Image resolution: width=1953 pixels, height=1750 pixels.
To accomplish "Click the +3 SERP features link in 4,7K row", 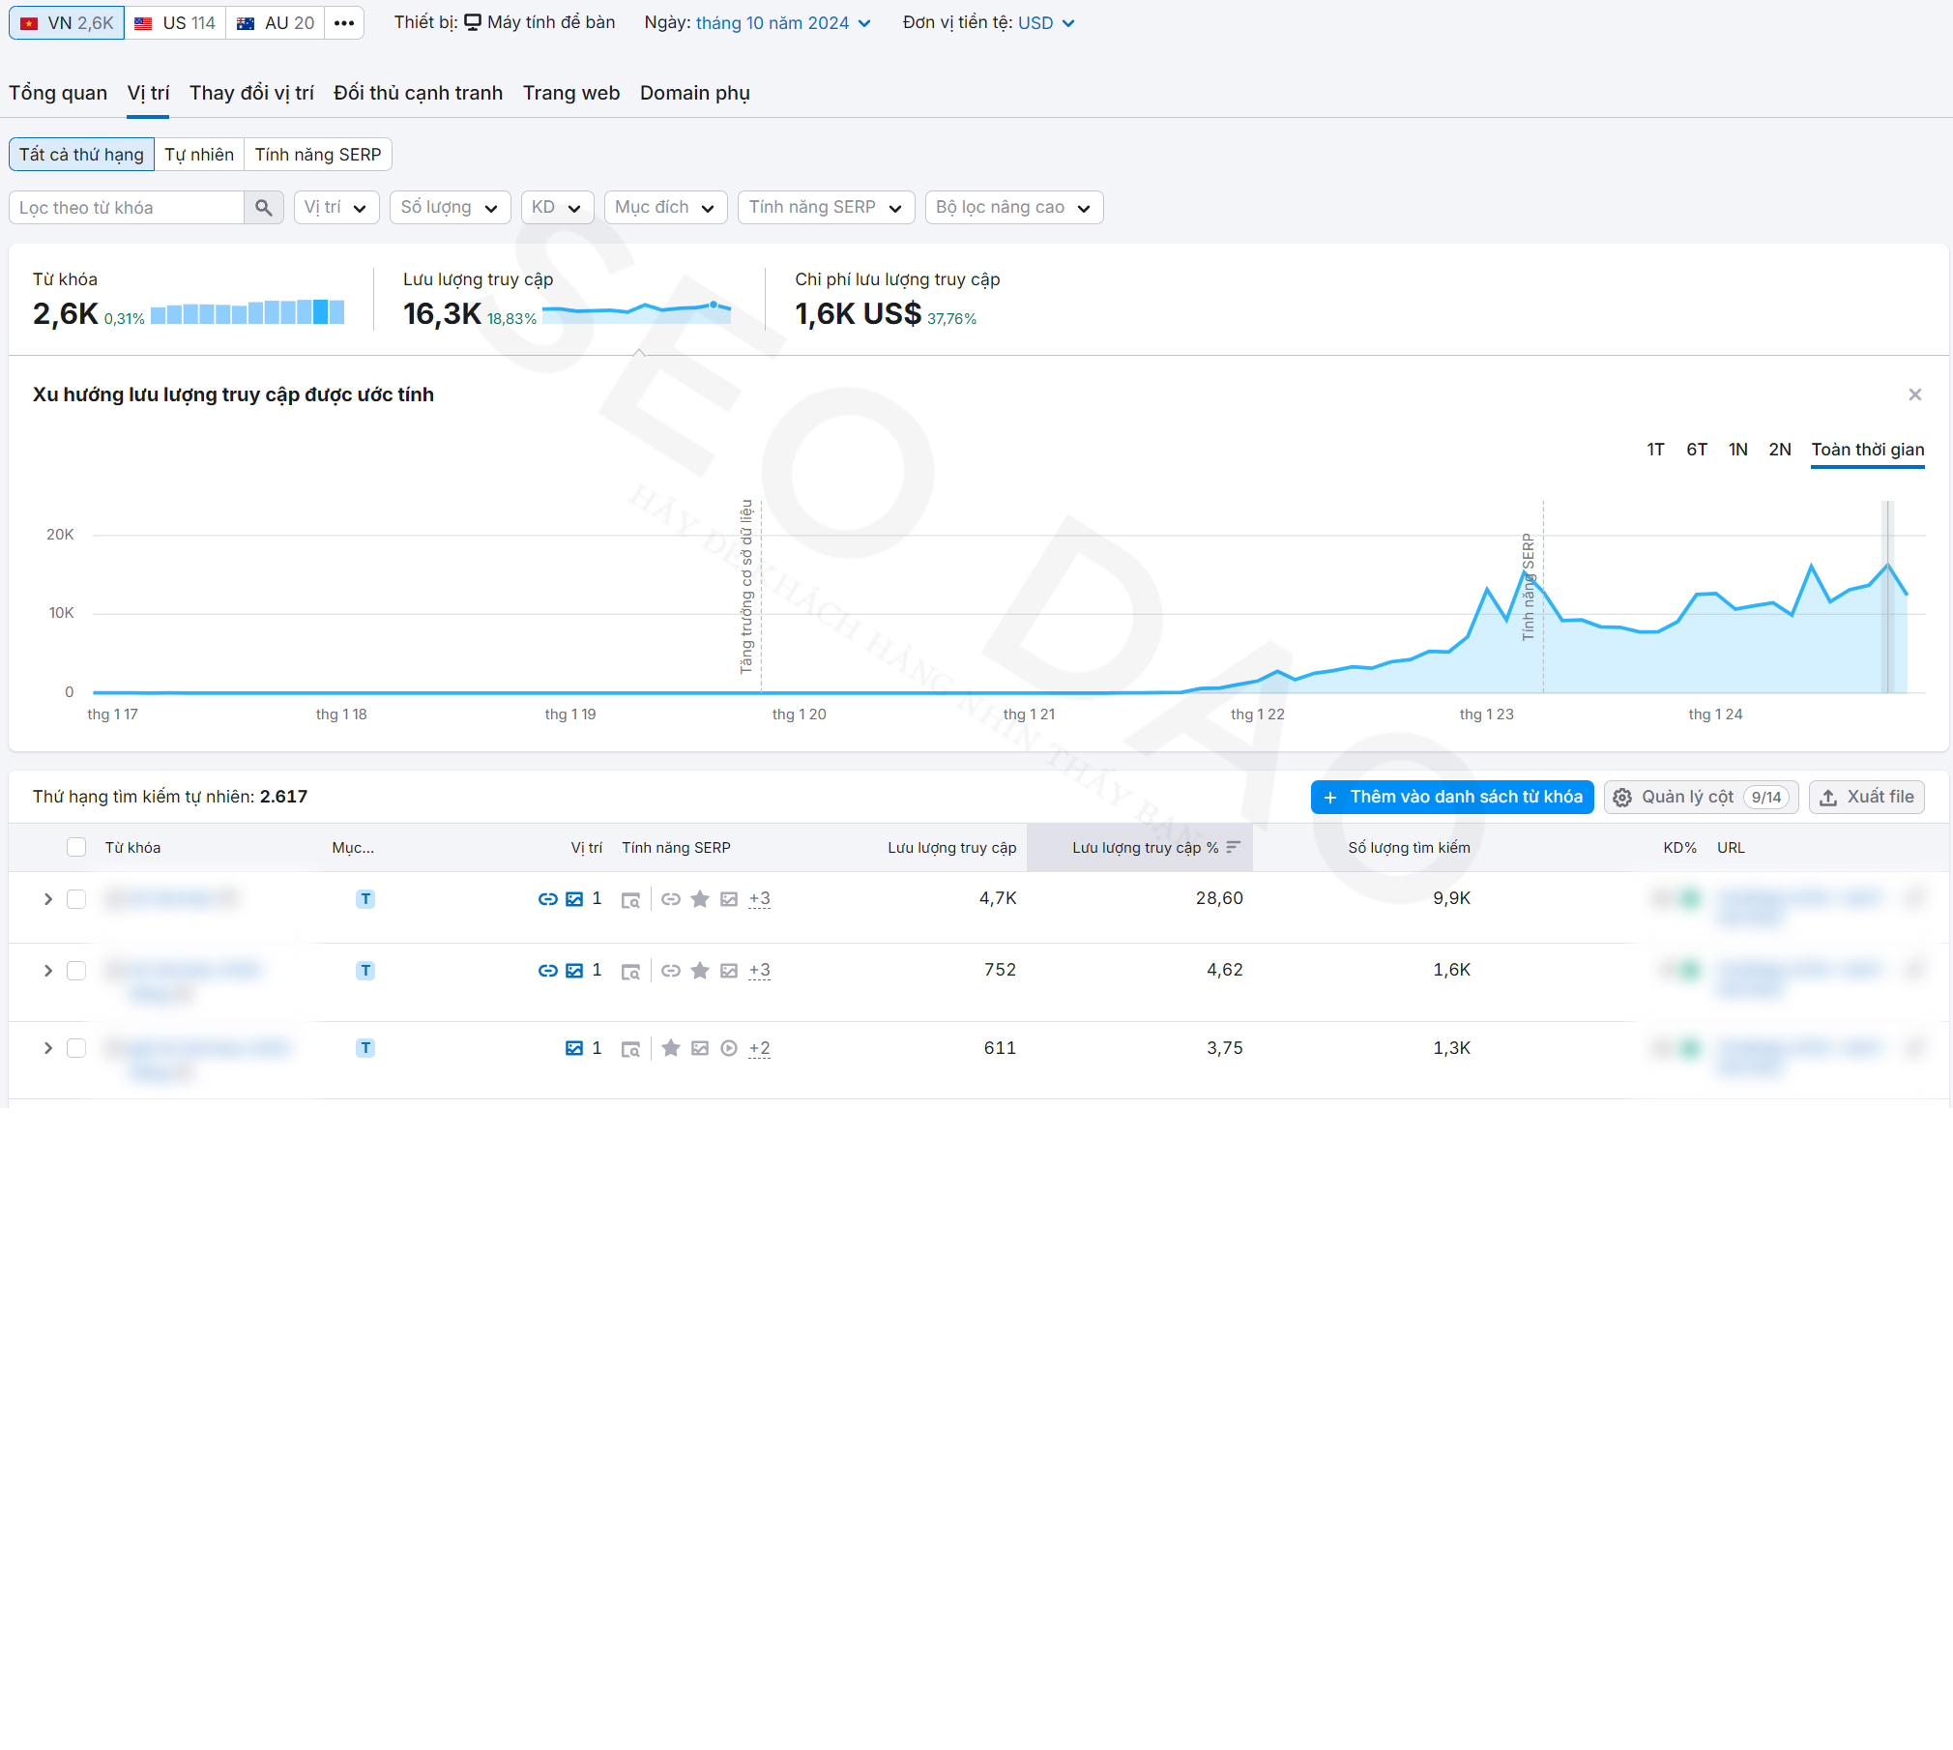I will (x=760, y=899).
